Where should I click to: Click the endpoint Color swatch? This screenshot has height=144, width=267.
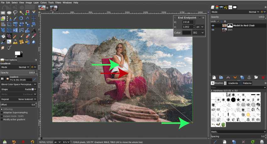[x=187, y=33]
